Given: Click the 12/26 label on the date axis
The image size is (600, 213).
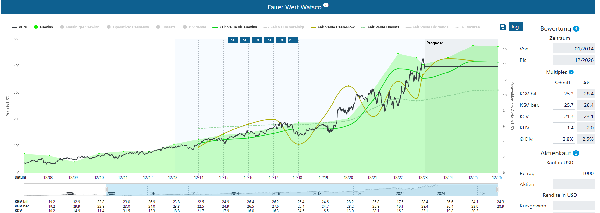Looking at the screenshot, I should pos(497,178).
